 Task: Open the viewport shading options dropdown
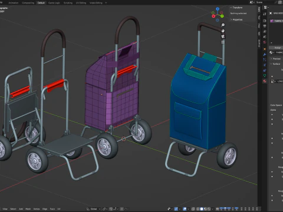click(x=212, y=209)
